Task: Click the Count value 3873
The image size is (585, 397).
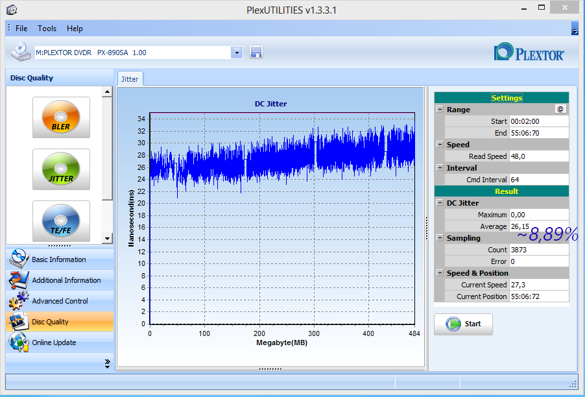Action: [539, 250]
